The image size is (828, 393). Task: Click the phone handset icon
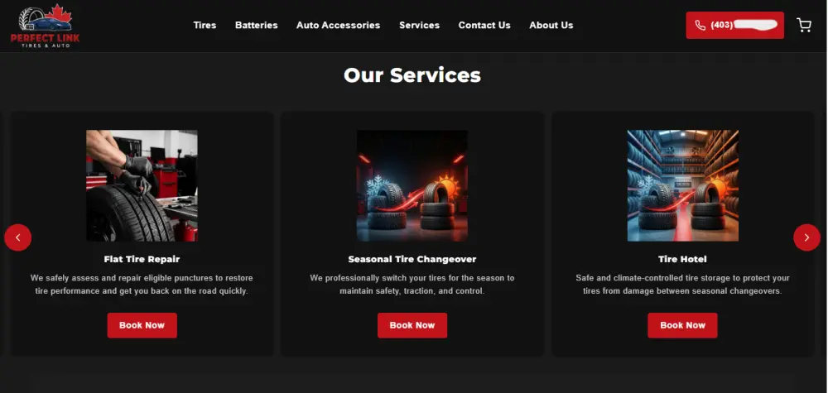coord(700,26)
